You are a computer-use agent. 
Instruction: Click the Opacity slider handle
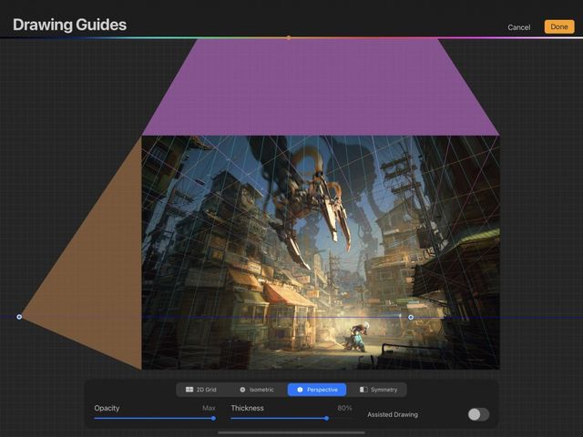[213, 419]
